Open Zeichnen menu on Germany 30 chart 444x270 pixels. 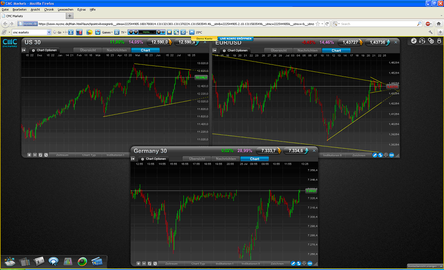[x=277, y=263]
